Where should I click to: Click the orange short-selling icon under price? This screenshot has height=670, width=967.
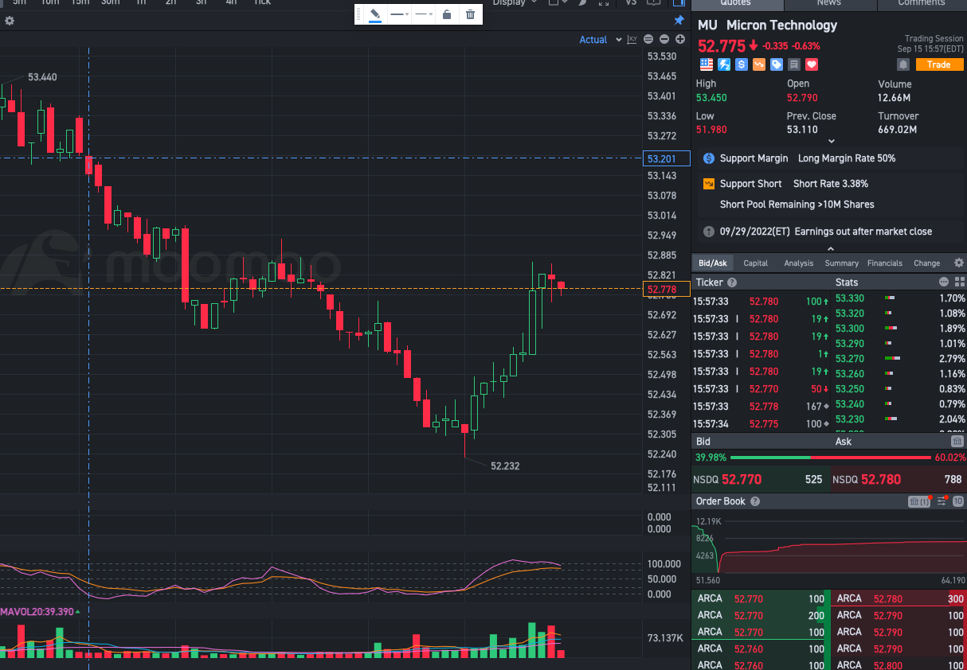[x=759, y=64]
